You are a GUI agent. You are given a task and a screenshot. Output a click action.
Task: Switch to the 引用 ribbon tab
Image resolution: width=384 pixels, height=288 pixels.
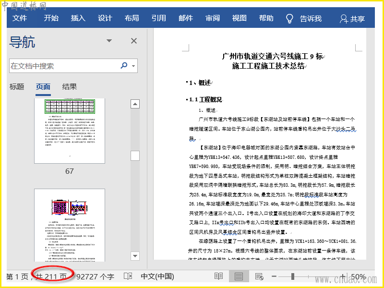coord(158,18)
